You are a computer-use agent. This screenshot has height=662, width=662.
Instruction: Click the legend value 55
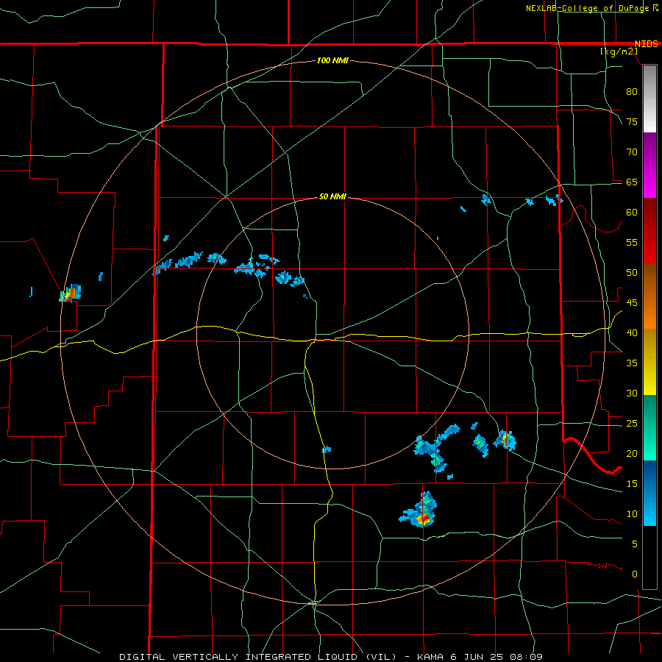coord(632,243)
